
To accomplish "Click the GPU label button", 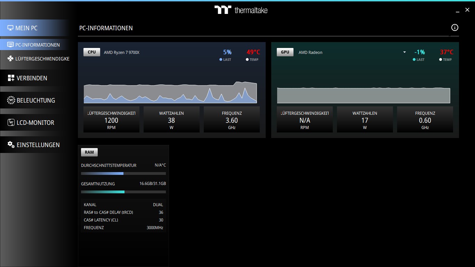I will click(285, 52).
